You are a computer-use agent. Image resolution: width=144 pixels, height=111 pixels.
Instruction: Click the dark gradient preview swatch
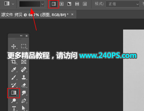click(x=30, y=4)
